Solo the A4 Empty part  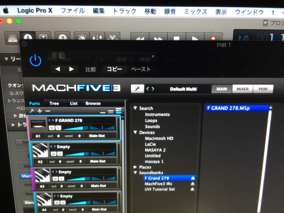pyautogui.click(x=63, y=202)
